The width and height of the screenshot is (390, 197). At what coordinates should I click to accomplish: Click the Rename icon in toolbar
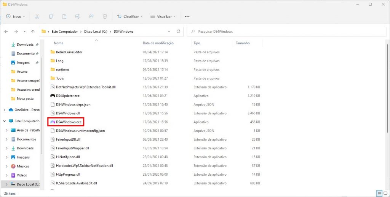pos(78,16)
